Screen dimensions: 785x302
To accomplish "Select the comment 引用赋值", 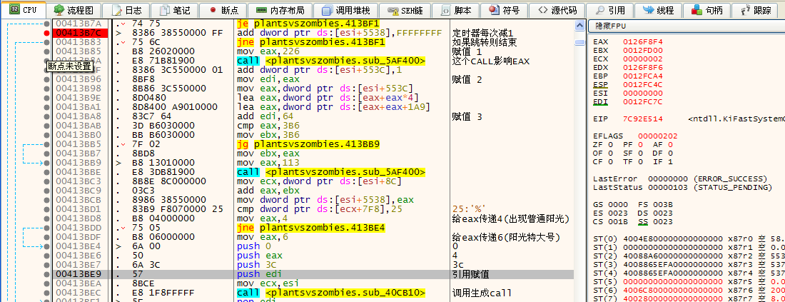I will coord(470,274).
